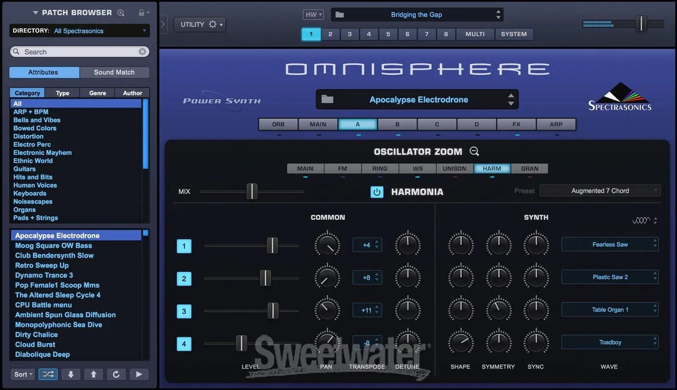The width and height of the screenshot is (677, 390).
Task: Toggle the Harmonia power button
Action: coord(376,192)
